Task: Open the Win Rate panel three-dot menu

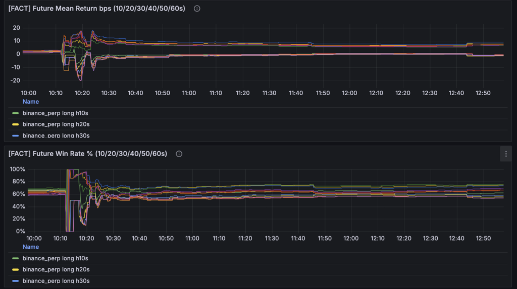Action: 506,154
